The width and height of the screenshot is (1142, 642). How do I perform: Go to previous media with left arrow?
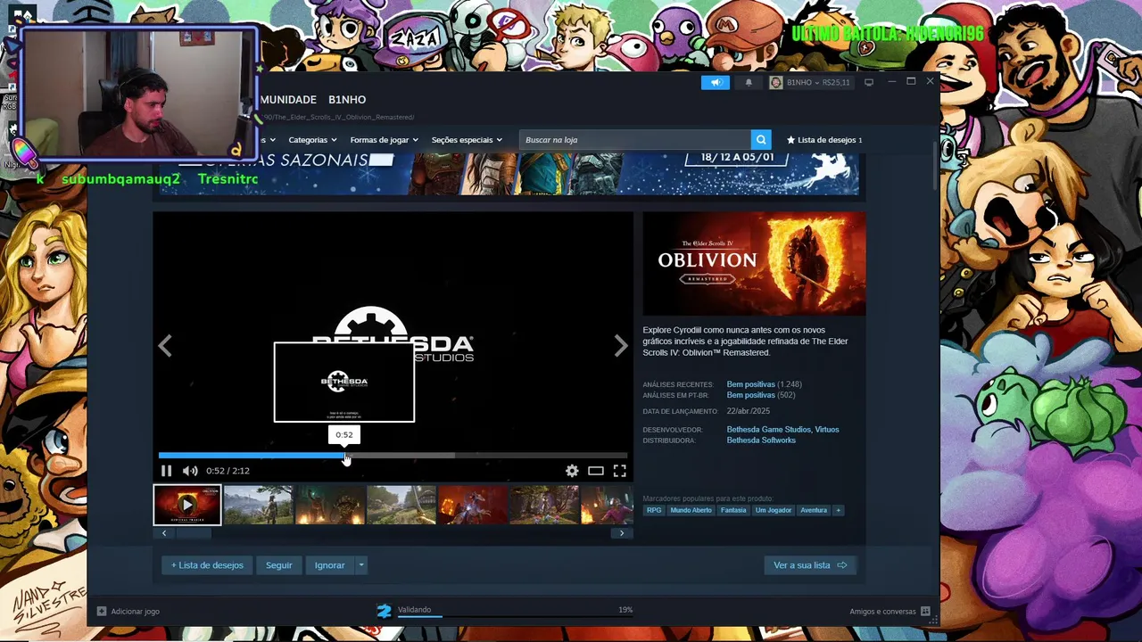click(165, 346)
